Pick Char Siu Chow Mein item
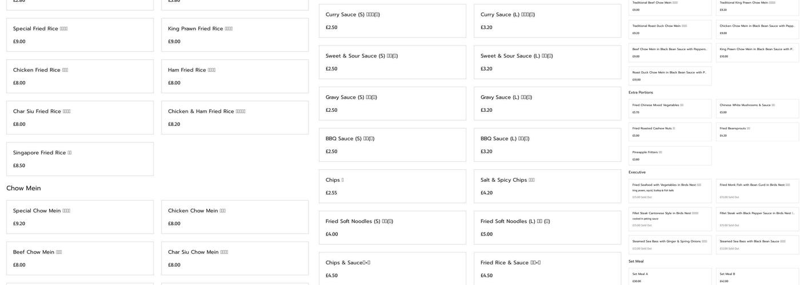Image resolution: width=800 pixels, height=285 pixels. (x=235, y=258)
